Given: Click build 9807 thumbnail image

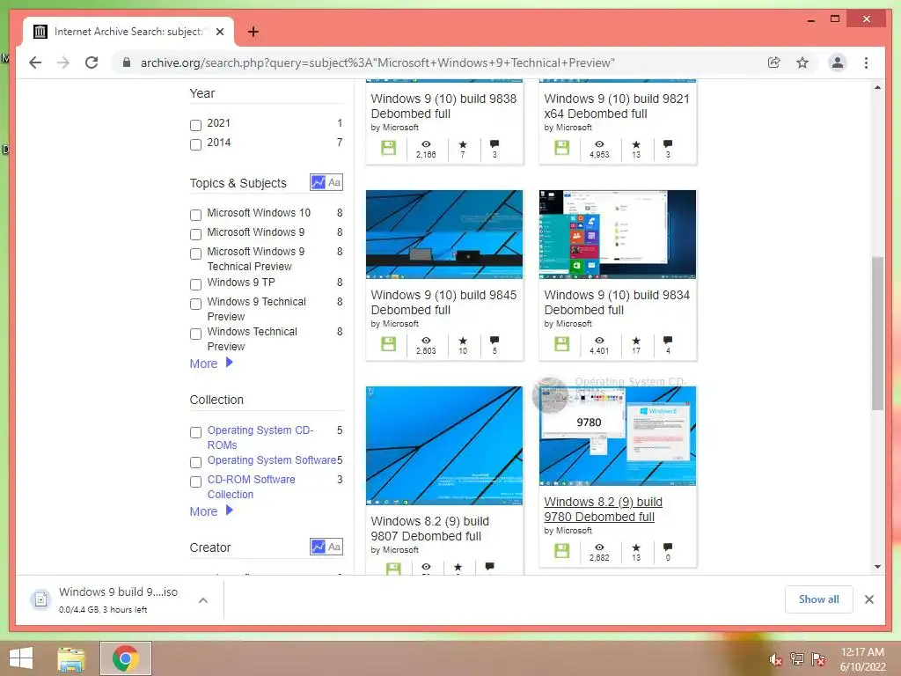Looking at the screenshot, I should click(444, 445).
